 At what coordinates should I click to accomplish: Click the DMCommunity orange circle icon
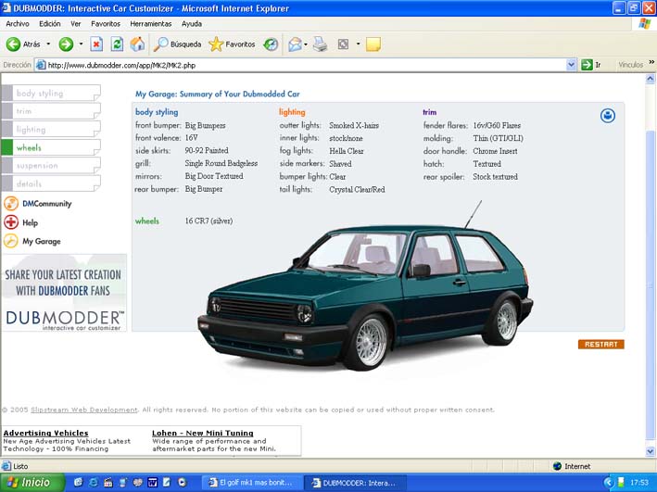[11, 204]
